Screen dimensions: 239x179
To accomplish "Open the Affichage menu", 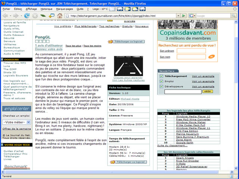I will 31,9.
